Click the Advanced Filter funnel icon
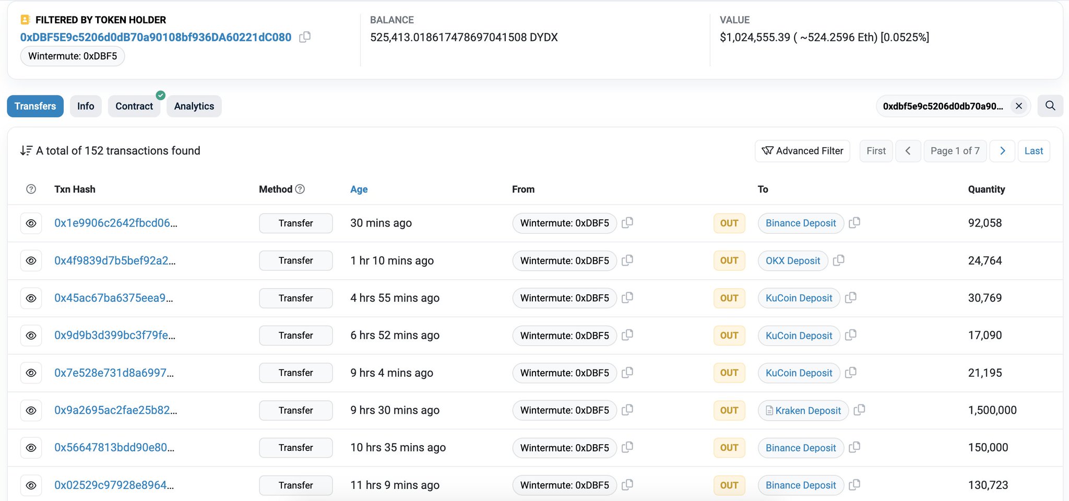Image resolution: width=1069 pixels, height=501 pixels. coord(767,151)
